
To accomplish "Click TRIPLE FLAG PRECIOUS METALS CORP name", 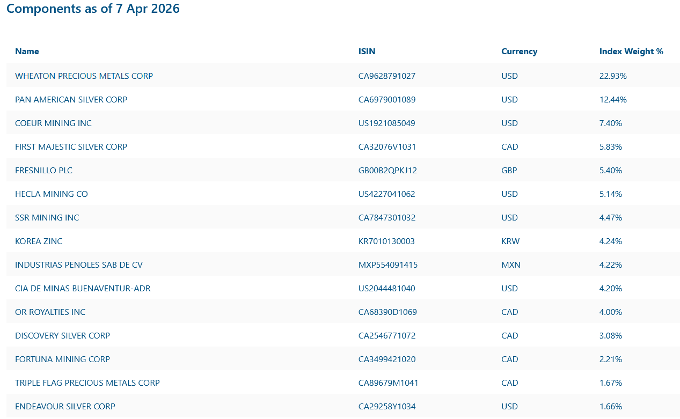I will [87, 383].
